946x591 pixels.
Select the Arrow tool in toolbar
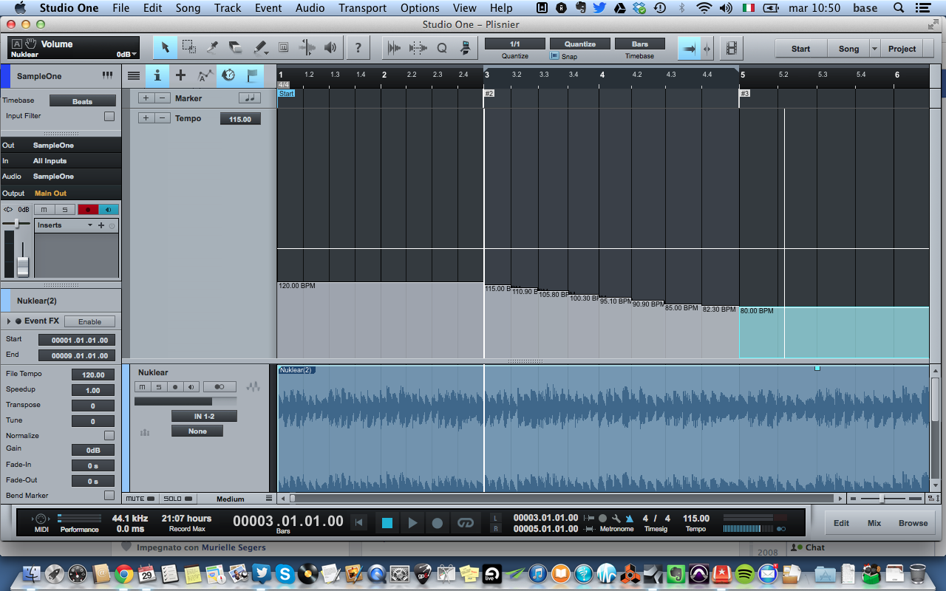coord(165,48)
